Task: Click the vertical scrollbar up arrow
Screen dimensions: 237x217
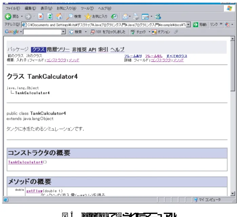Action: point(233,39)
